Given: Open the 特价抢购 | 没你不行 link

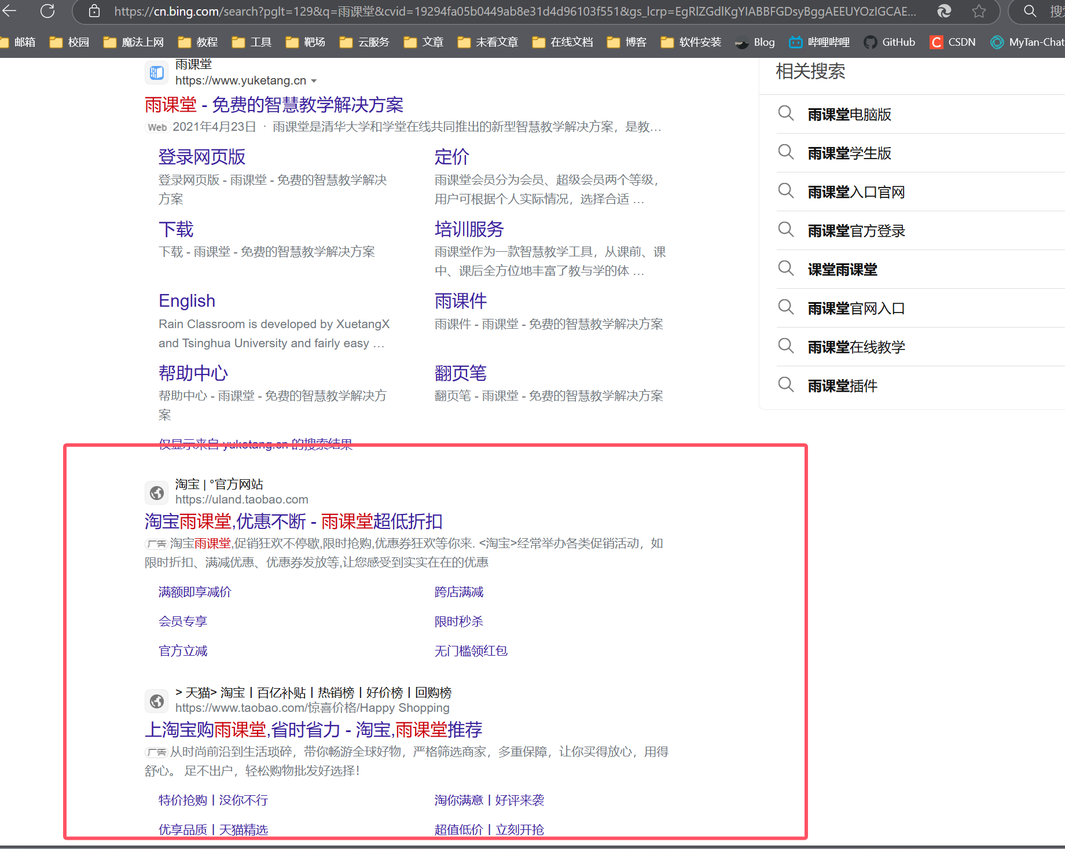Looking at the screenshot, I should 213,800.
